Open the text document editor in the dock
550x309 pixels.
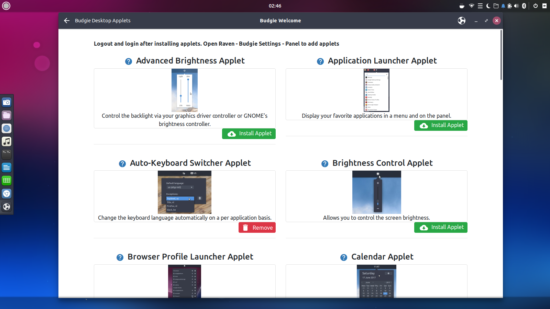pos(7,168)
